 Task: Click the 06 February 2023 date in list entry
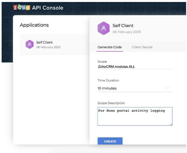pyautogui.click(x=48, y=47)
